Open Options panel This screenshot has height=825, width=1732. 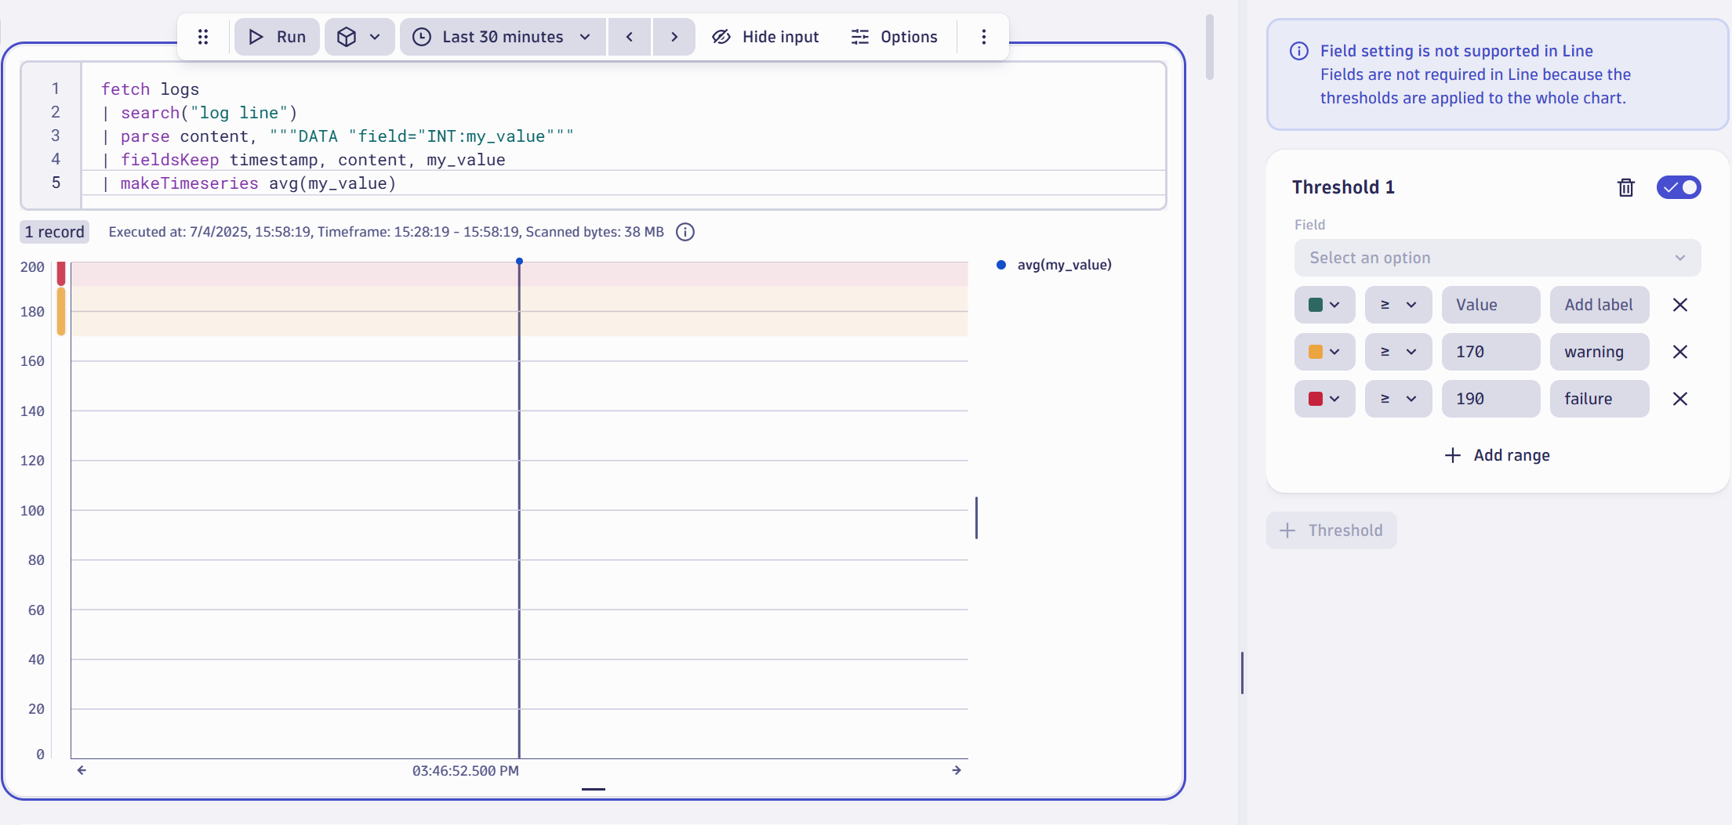pyautogui.click(x=895, y=37)
